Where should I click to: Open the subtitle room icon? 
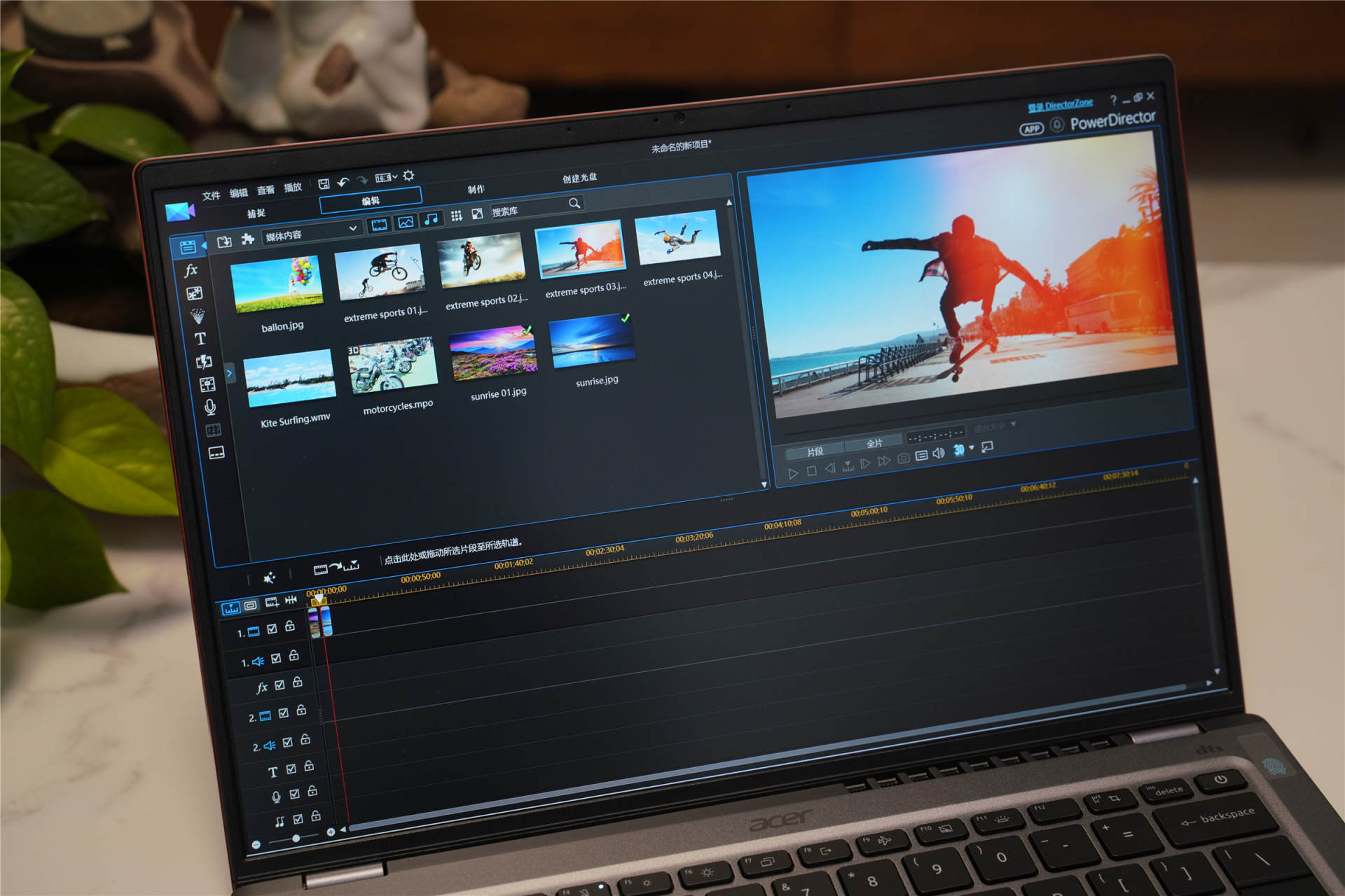[x=216, y=454]
